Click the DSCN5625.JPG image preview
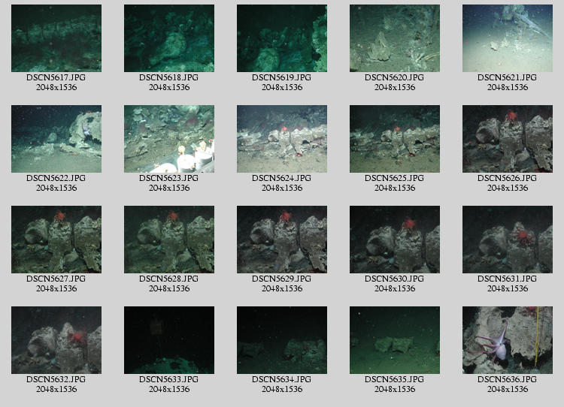This screenshot has width=564, height=407. coord(395,139)
